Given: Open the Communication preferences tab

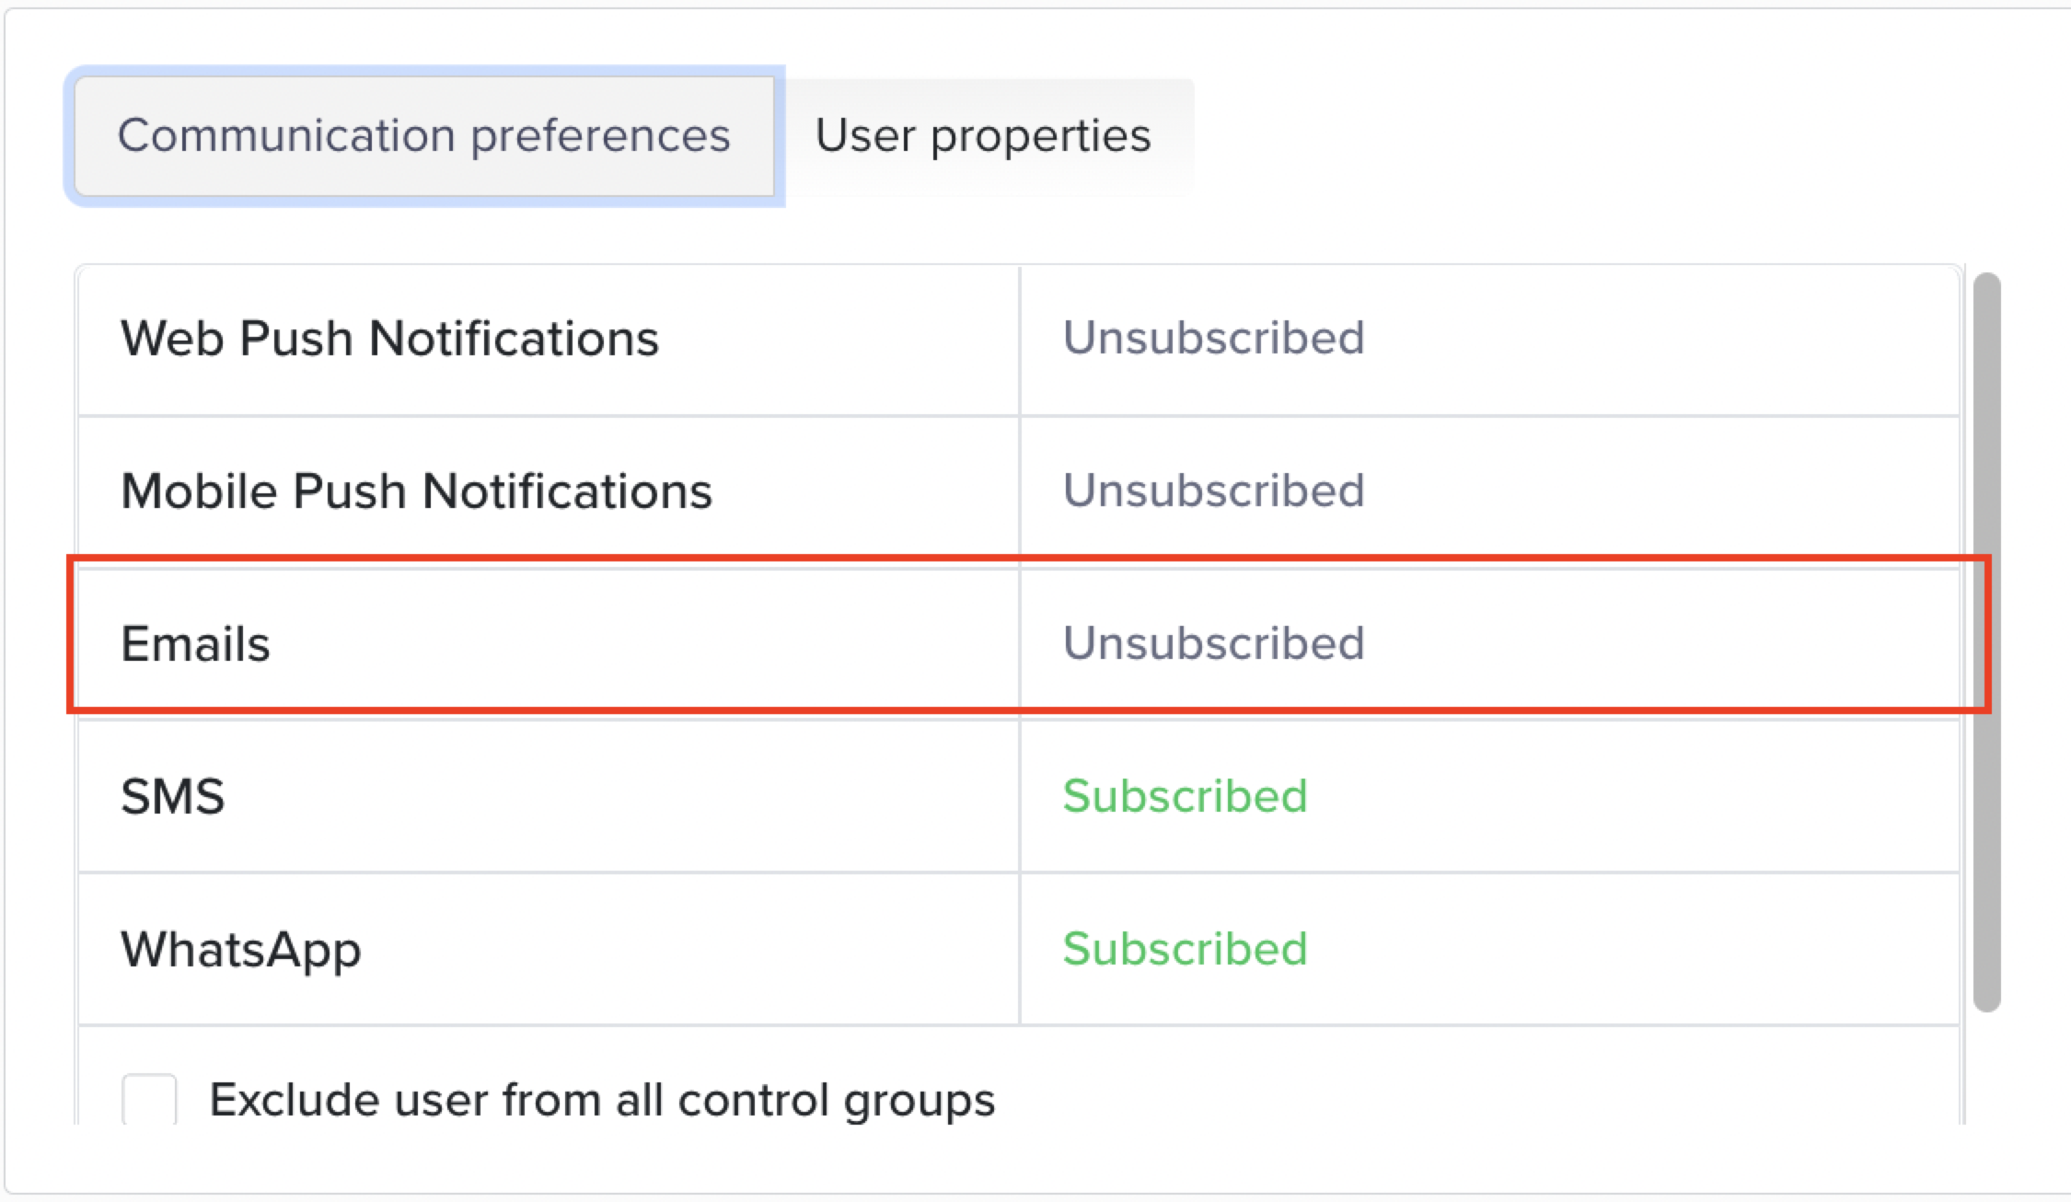Looking at the screenshot, I should click(423, 136).
